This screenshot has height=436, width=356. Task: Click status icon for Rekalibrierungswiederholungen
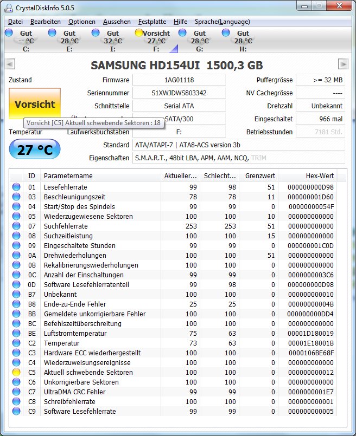coord(16,265)
